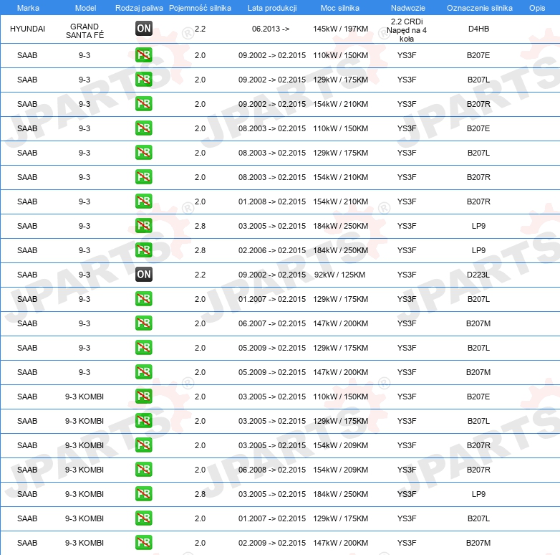The width and height of the screenshot is (560, 555).
Task: Select 'LP9' in the 02.2006 row
Action: point(478,250)
